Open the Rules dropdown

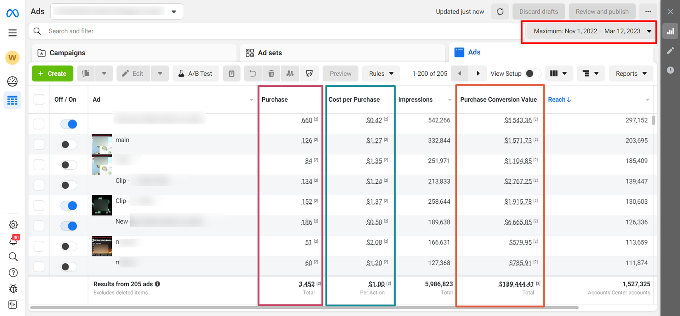coord(381,74)
